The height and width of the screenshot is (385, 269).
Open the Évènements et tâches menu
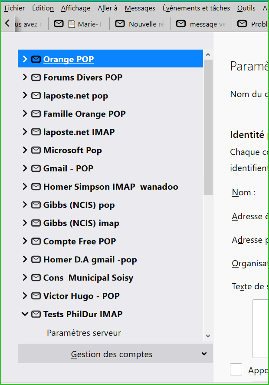click(196, 8)
